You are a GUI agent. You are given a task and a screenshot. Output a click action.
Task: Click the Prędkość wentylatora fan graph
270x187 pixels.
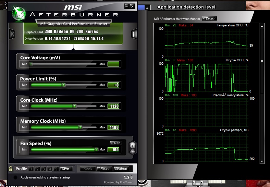(207, 112)
